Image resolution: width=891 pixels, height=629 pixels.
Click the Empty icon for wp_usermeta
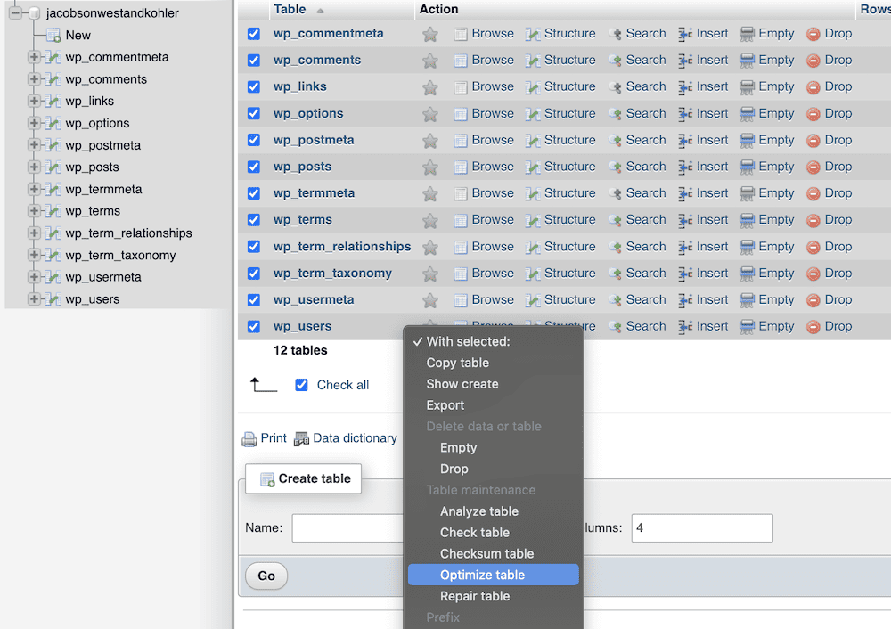pyautogui.click(x=748, y=300)
